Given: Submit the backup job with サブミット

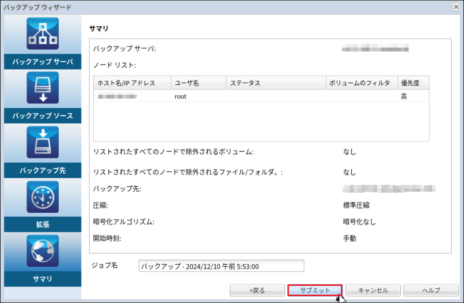Looking at the screenshot, I should point(315,290).
